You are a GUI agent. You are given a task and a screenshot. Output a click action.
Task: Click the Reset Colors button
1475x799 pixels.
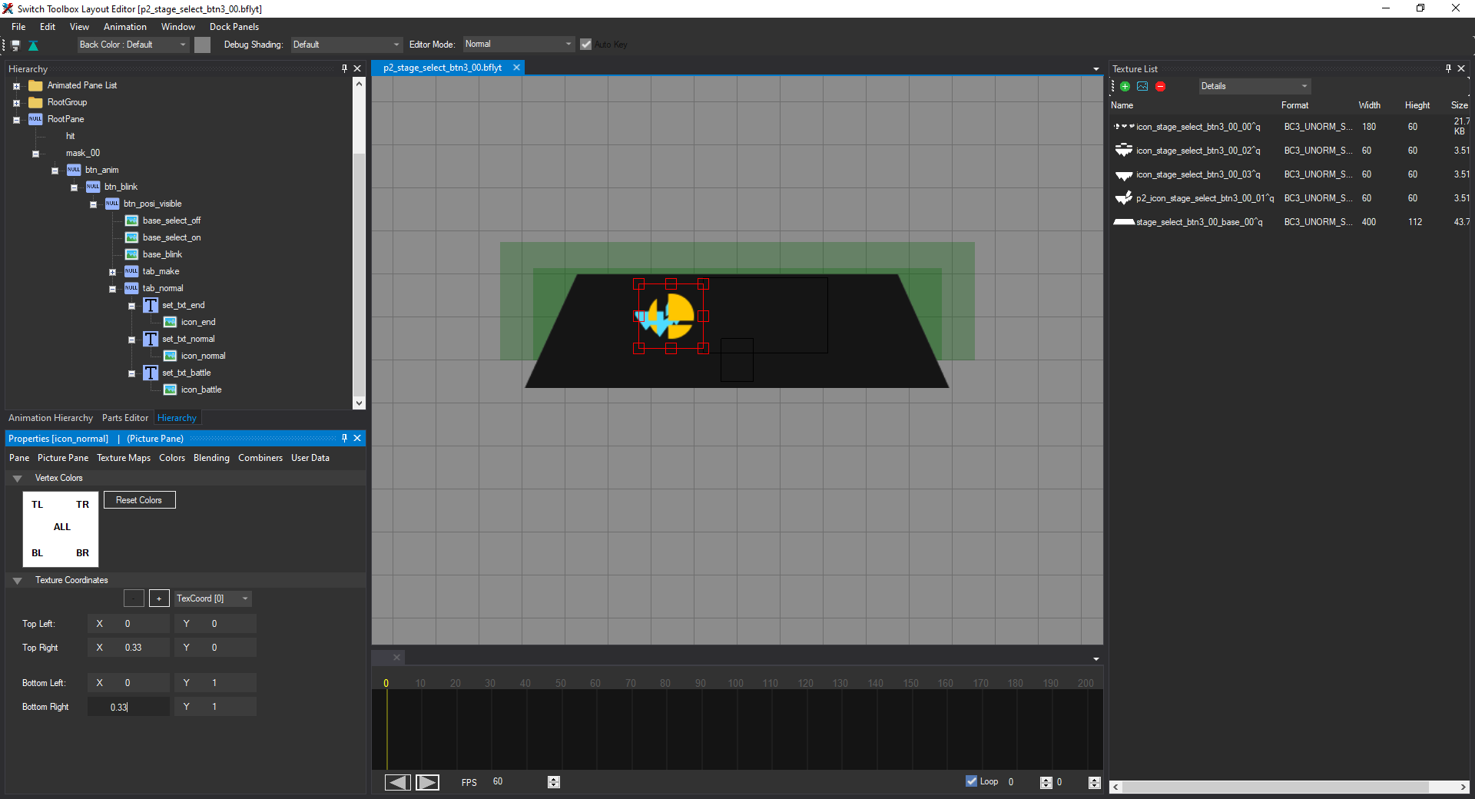click(139, 500)
